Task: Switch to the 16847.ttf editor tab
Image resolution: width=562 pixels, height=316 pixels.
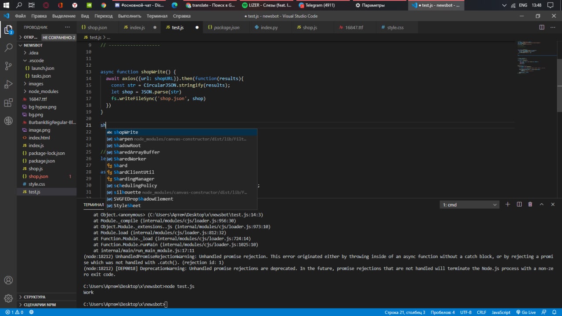Action: tap(354, 27)
